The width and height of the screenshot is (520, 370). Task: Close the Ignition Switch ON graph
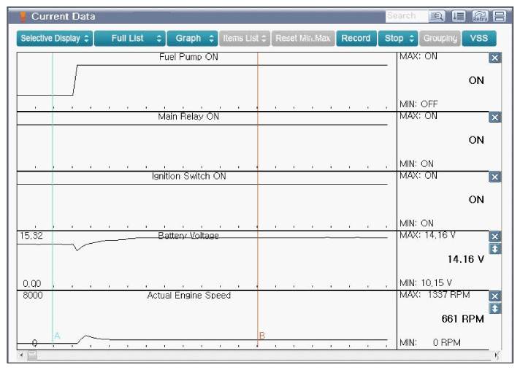click(x=494, y=177)
